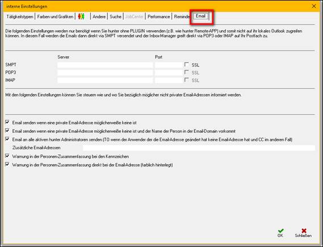
Task: Uncheck Email an alle aktiven hunter Administratoren
Action: coord(7,139)
